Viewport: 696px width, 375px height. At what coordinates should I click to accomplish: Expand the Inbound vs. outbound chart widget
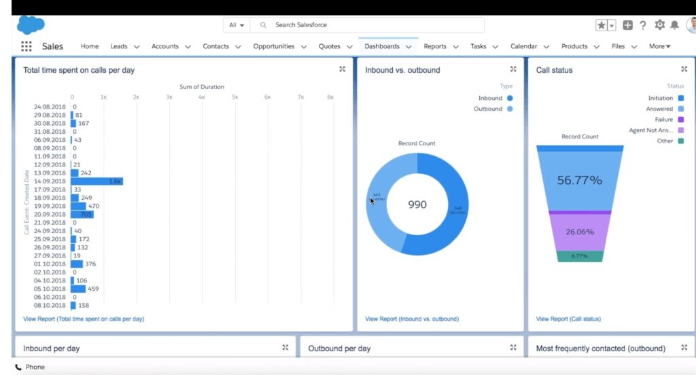(513, 69)
